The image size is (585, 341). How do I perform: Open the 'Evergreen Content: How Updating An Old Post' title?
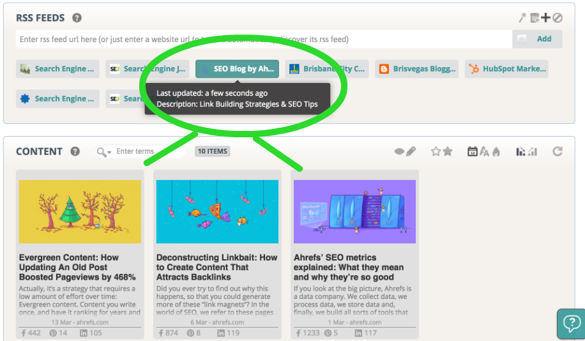point(77,267)
